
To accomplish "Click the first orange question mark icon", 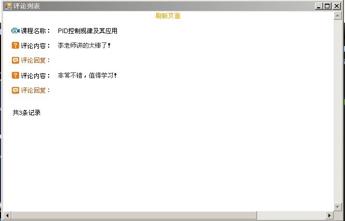I will (16, 46).
